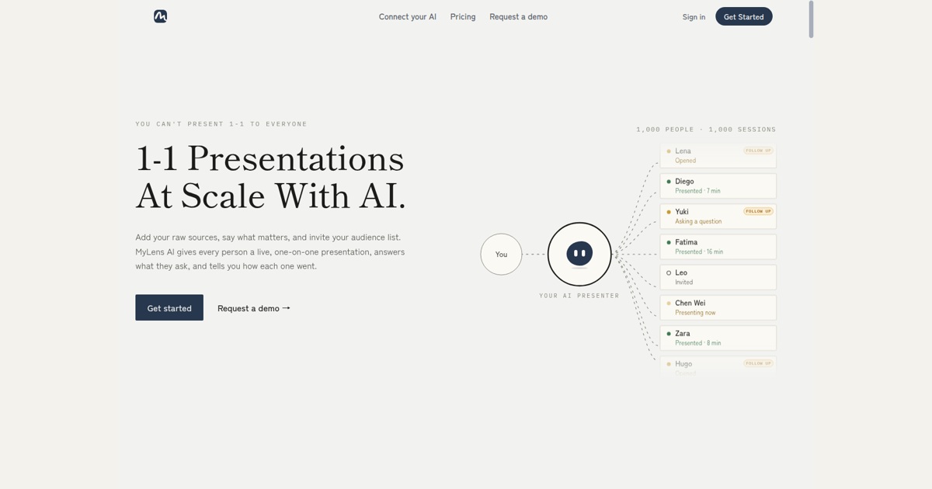
Task: Click the "Invited" status under Leo
Action: [683, 282]
